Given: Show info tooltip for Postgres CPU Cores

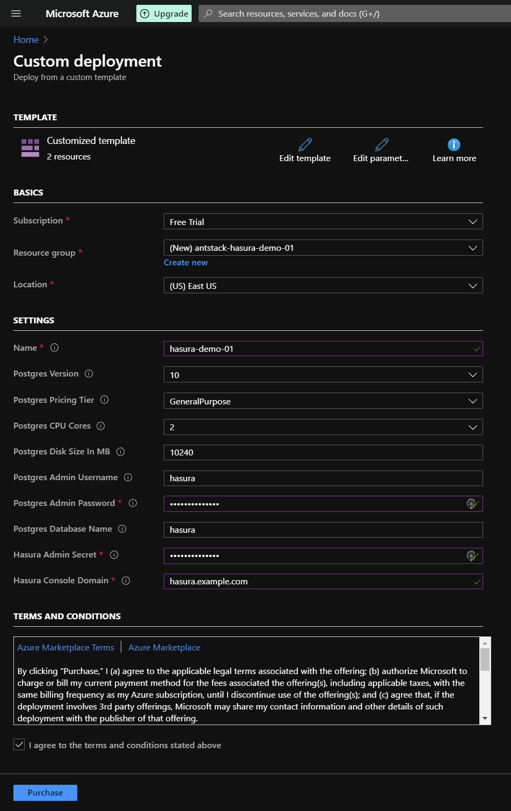Looking at the screenshot, I should pyautogui.click(x=100, y=426).
